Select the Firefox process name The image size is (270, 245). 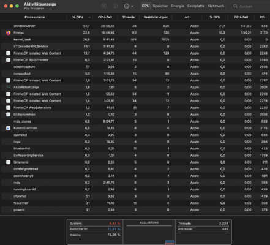18,32
